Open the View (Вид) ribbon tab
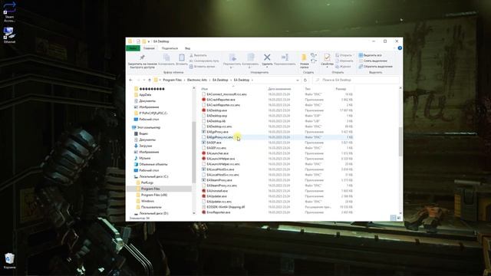 pyautogui.click(x=187, y=48)
